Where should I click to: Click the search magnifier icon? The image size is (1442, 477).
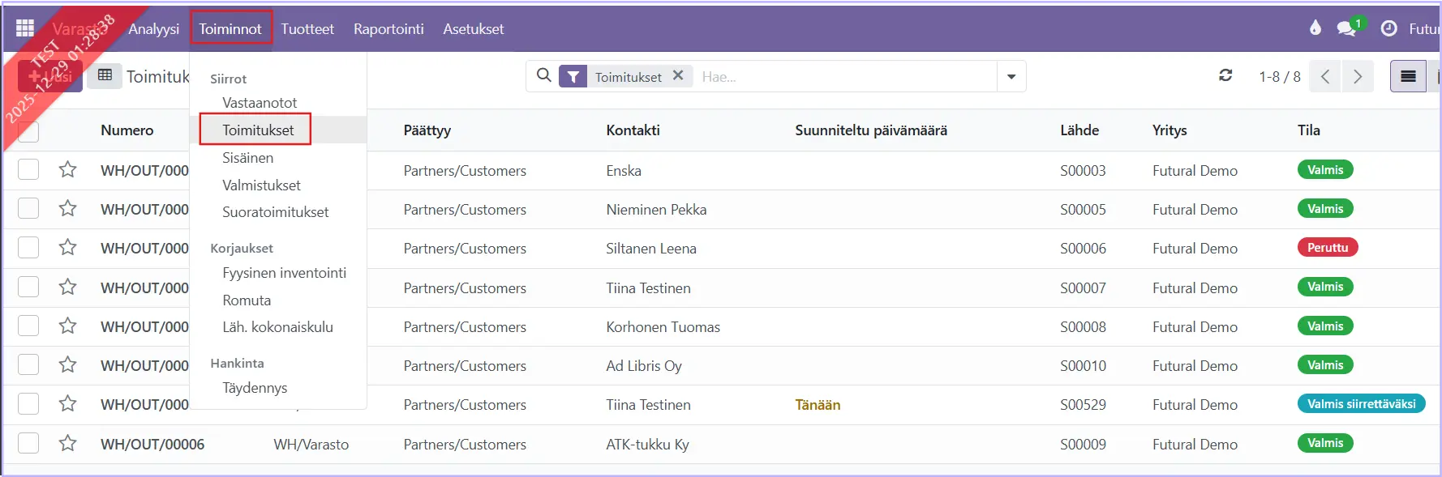click(544, 75)
